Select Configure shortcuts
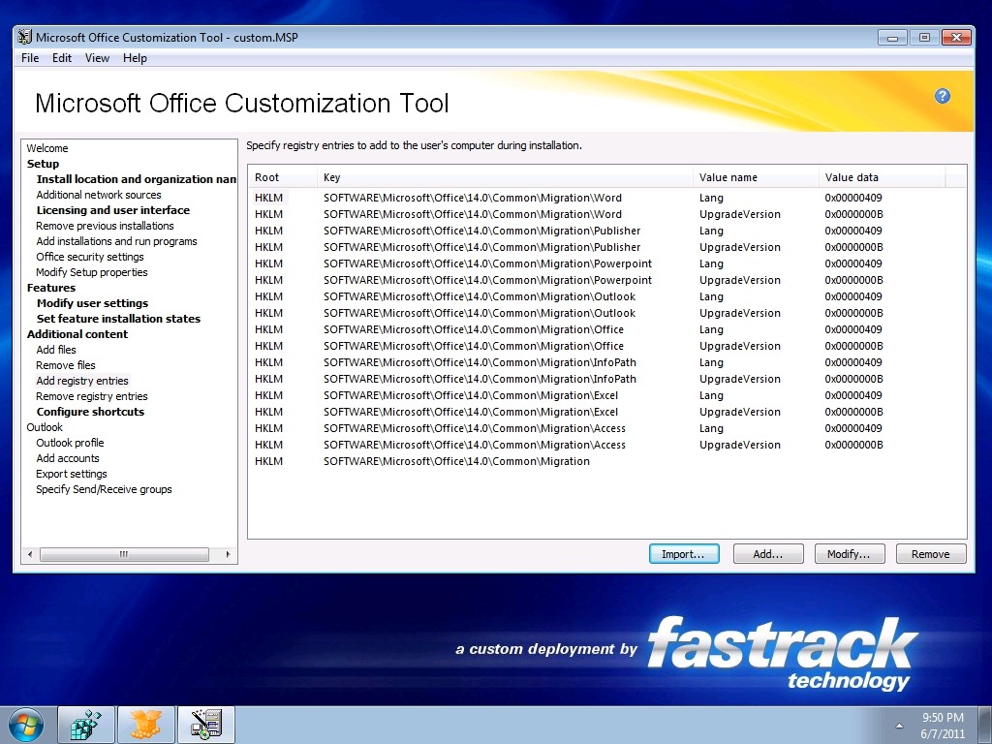Viewport: 992px width, 744px height. [90, 412]
